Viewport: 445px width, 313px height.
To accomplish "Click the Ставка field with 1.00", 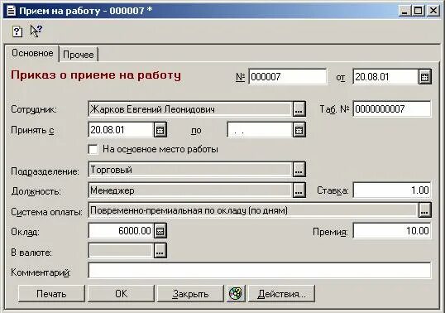I will tap(392, 190).
